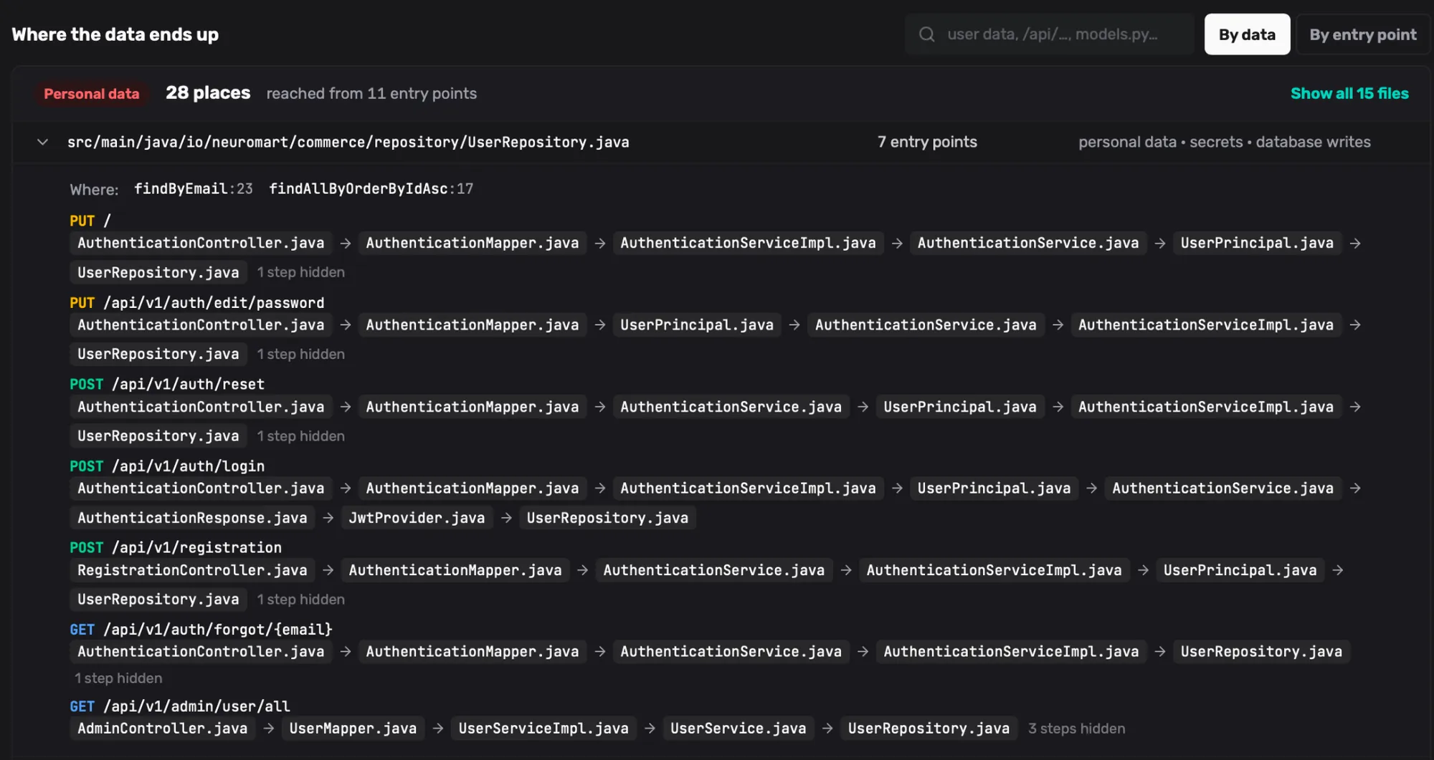Click the Personal data badge
Viewport: 1434px width, 760px height.
(91, 94)
